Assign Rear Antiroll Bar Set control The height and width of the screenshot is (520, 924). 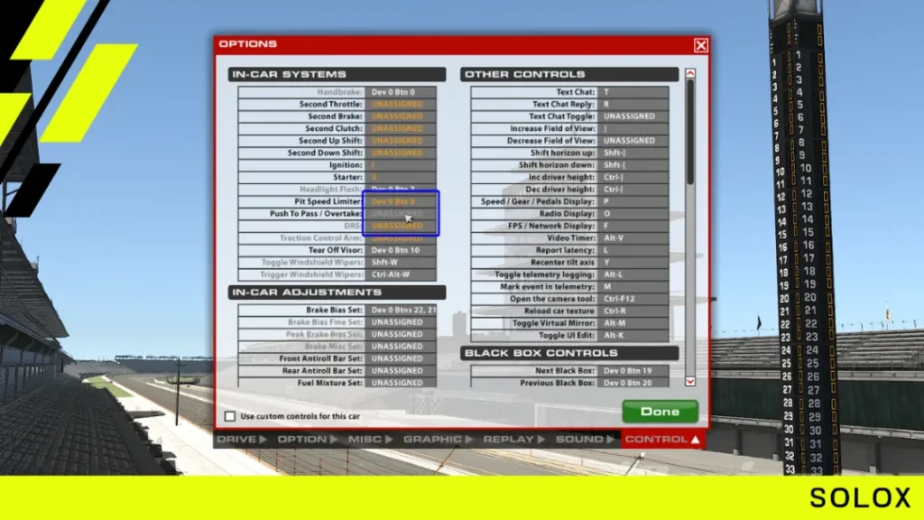[401, 371]
